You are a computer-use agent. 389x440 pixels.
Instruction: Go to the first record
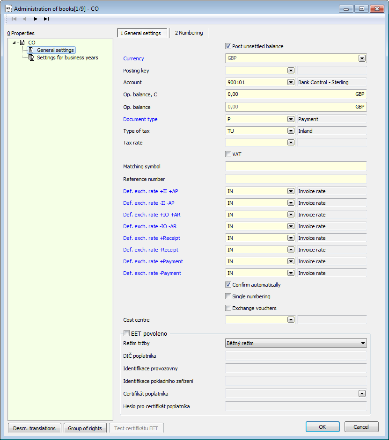pos(14,19)
